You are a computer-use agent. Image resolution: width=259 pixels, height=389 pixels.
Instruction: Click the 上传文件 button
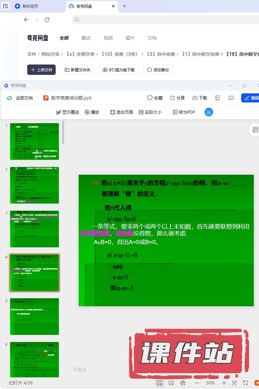[41, 70]
